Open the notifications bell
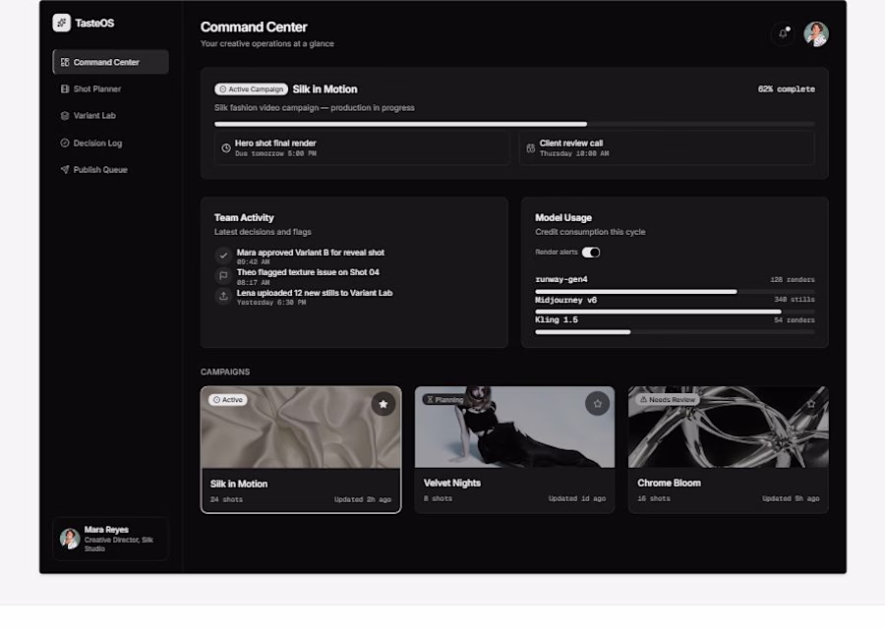The height and width of the screenshot is (629, 885). [783, 33]
